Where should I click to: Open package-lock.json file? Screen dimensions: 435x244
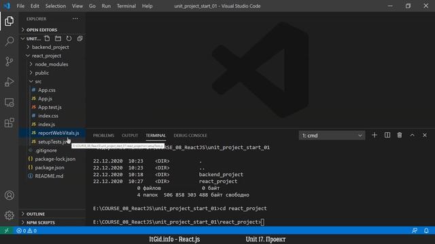point(52,159)
